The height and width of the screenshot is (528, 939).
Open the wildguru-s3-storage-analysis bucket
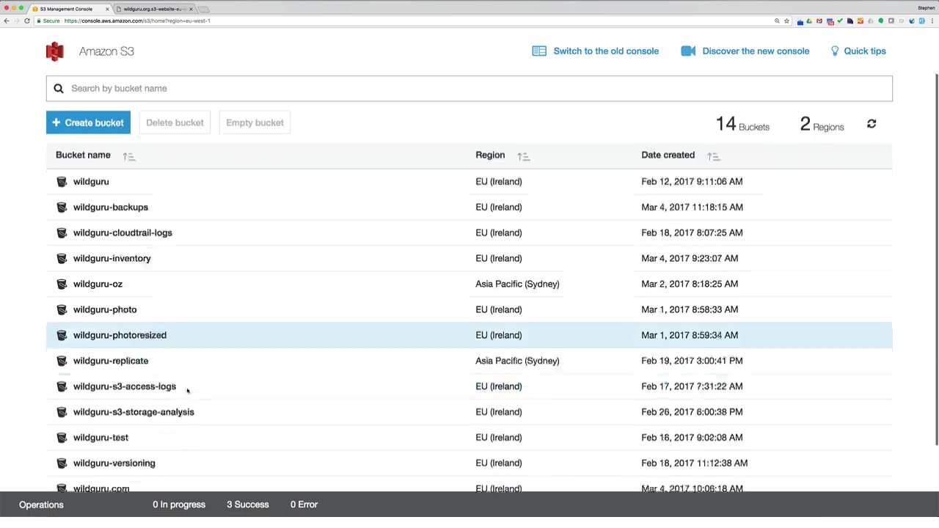click(x=134, y=412)
